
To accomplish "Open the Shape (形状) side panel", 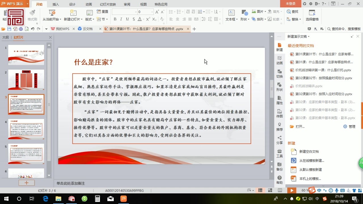I will point(279,86).
